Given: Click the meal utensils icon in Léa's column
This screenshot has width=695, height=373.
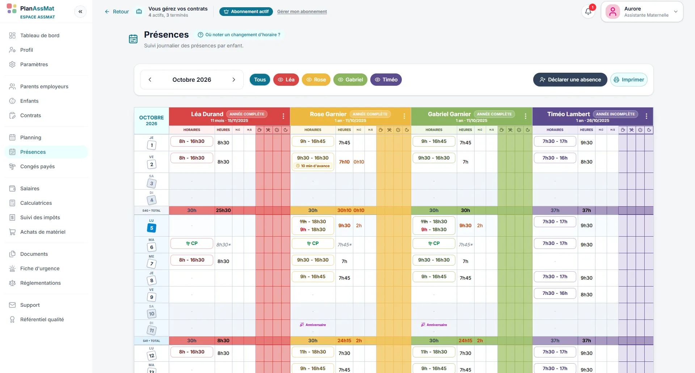Looking at the screenshot, I should (268, 130).
